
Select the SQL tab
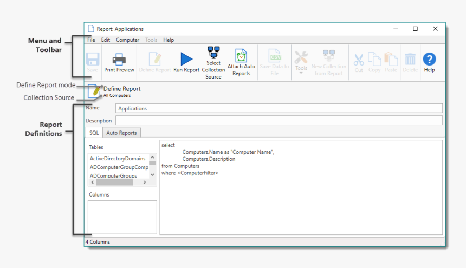(x=94, y=133)
